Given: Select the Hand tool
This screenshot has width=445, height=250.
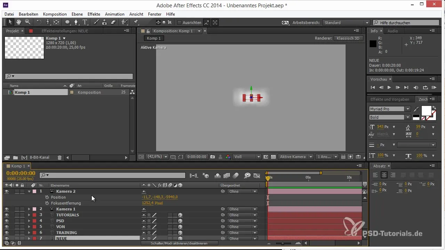Looking at the screenshot, I should pyautogui.click(x=18, y=22).
